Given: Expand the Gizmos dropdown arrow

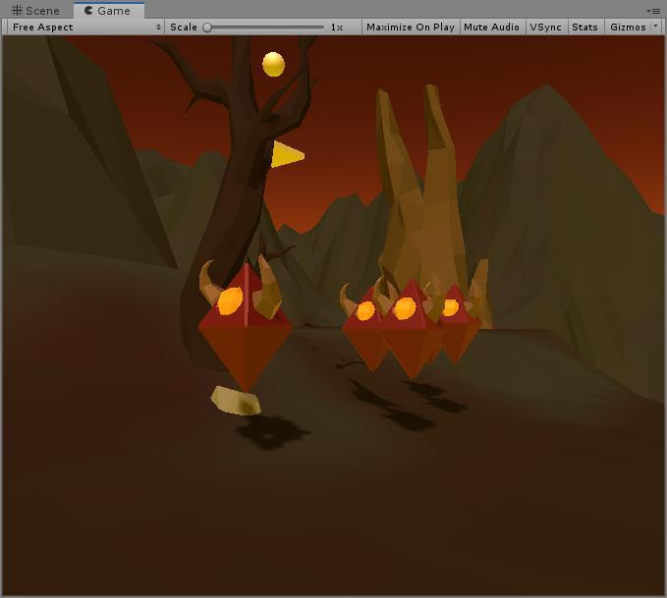Looking at the screenshot, I should point(656,27).
